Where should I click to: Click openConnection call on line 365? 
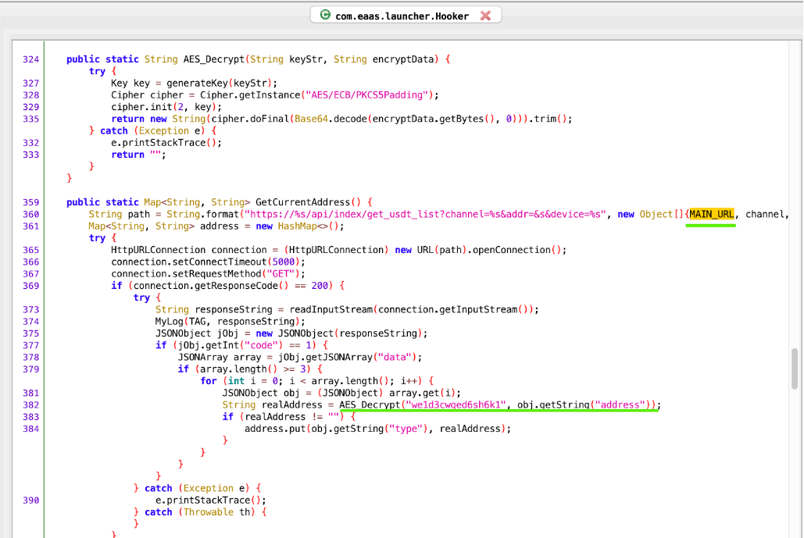coord(512,250)
